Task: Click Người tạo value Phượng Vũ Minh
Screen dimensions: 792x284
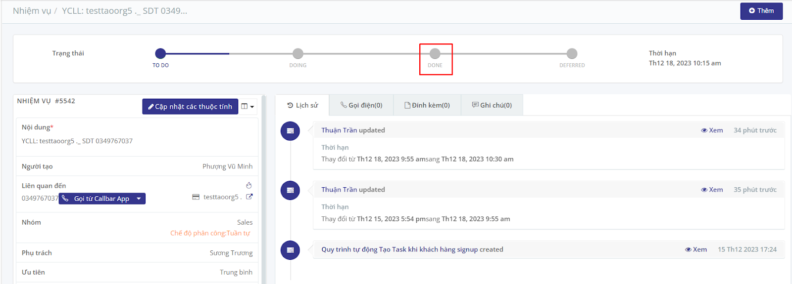Action: pos(227,166)
